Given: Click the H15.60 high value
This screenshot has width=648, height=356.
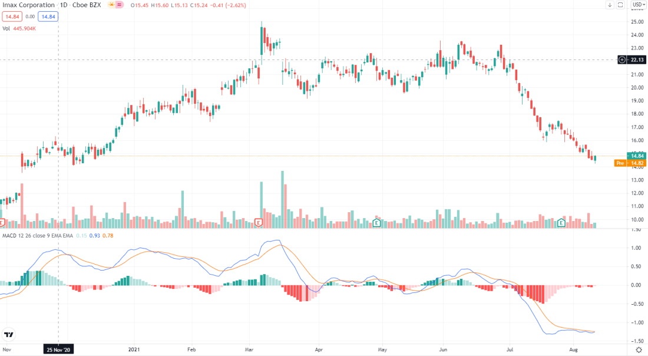Looking at the screenshot, I should tap(160, 5).
